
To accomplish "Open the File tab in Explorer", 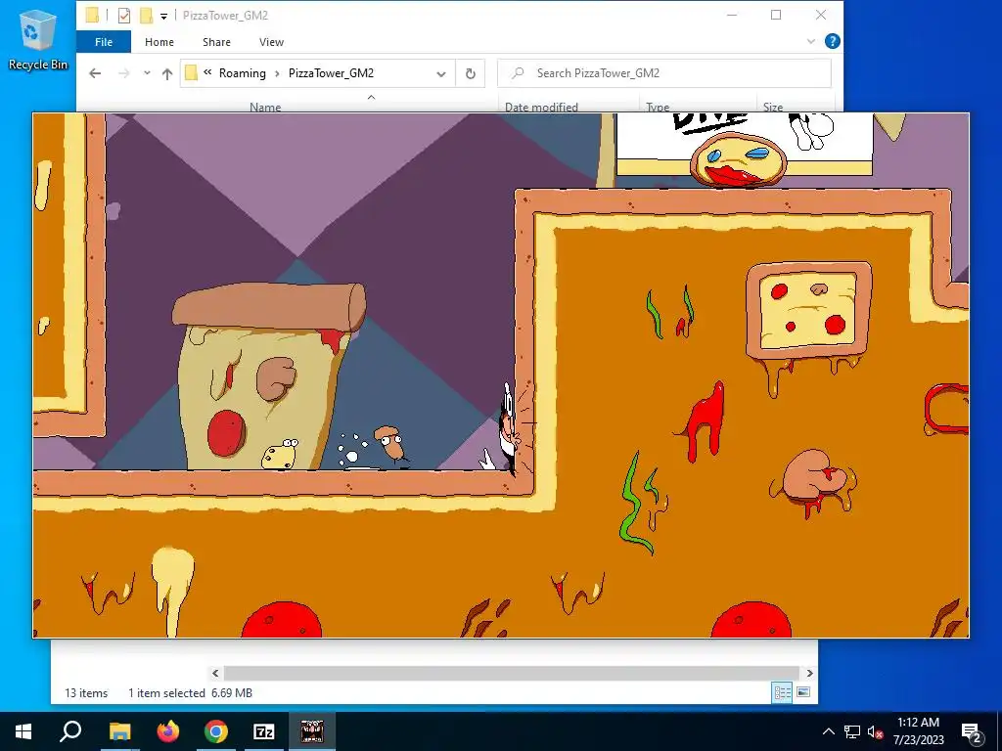I will tap(104, 41).
